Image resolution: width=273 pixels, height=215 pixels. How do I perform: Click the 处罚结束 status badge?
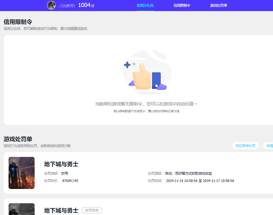92,210
